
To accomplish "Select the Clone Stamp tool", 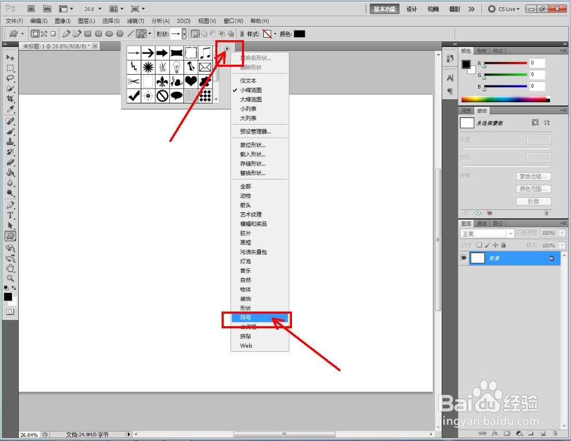I will tap(10, 142).
